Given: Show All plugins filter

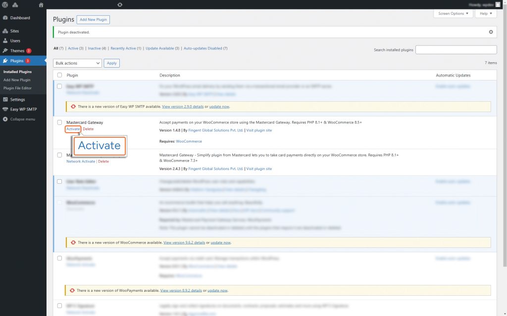Looking at the screenshot, I should coord(56,48).
